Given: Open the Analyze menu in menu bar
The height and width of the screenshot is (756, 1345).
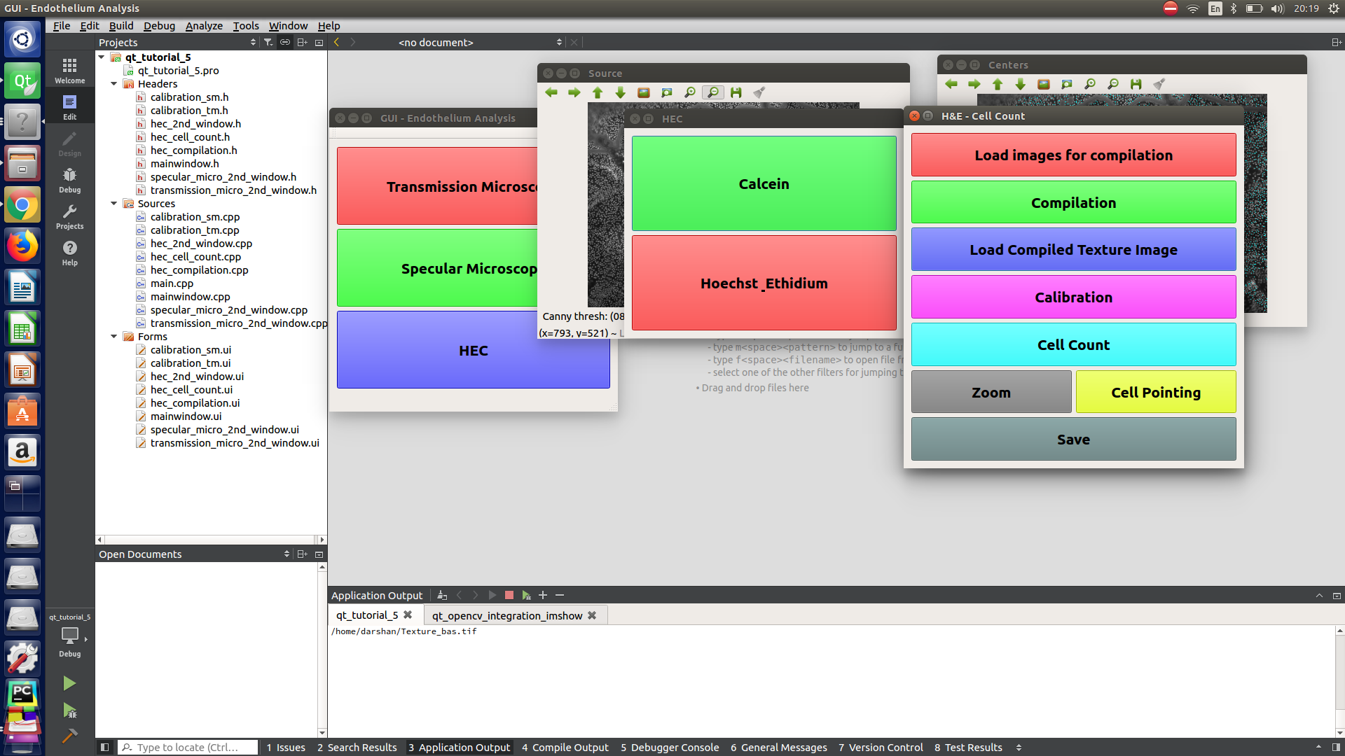Looking at the screenshot, I should (202, 25).
